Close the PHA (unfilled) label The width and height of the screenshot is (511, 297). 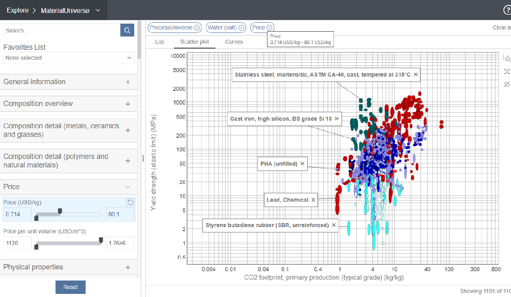pos(302,163)
